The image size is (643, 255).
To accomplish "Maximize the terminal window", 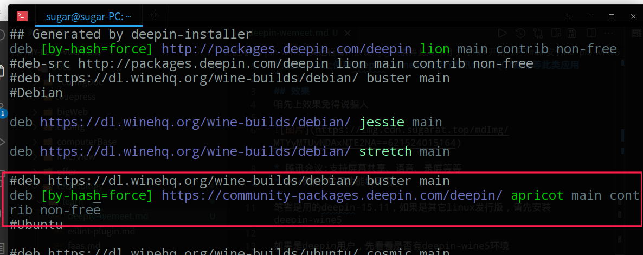I will click(612, 16).
